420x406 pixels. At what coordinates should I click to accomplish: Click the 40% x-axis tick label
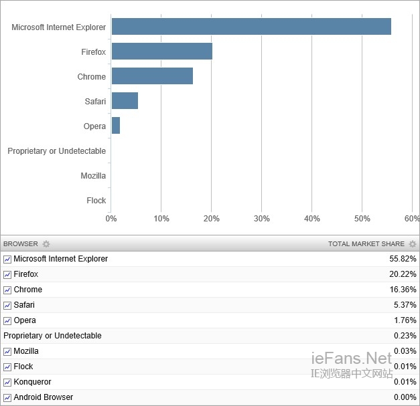(x=311, y=219)
